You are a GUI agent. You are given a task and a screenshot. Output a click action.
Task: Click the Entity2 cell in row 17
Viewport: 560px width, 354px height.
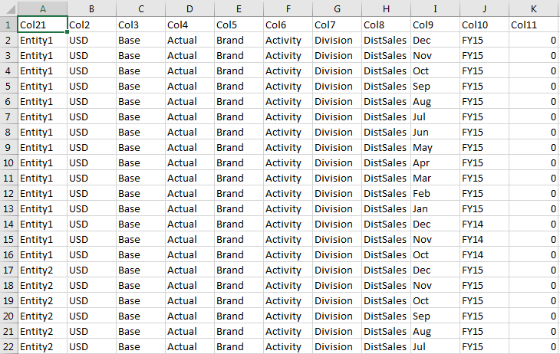[x=42, y=270]
